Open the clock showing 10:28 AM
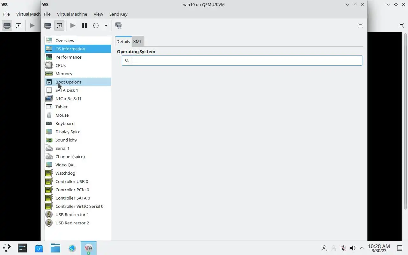Image resolution: width=408 pixels, height=255 pixels. coord(379,248)
